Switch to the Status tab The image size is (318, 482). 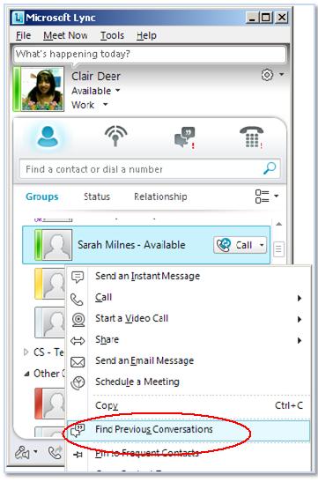tap(97, 197)
